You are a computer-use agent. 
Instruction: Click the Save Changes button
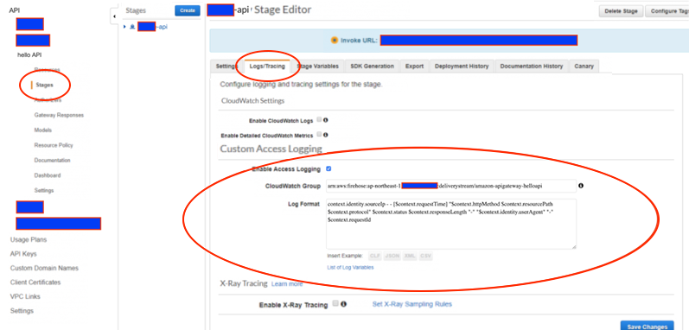tap(647, 327)
